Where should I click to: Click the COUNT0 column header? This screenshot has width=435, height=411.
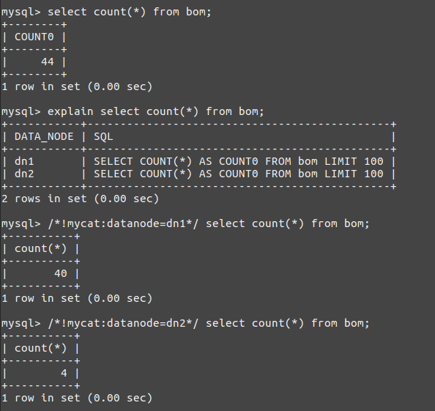point(34,37)
